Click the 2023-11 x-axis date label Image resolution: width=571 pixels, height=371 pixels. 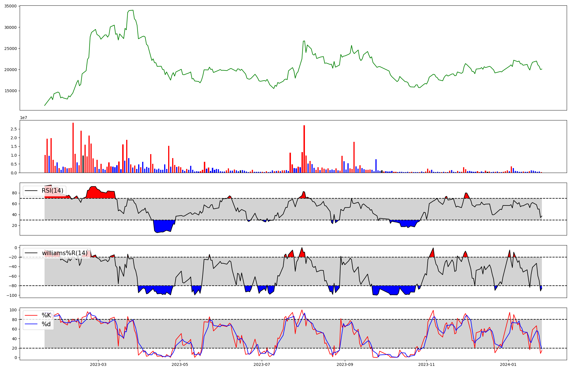coord(427,364)
